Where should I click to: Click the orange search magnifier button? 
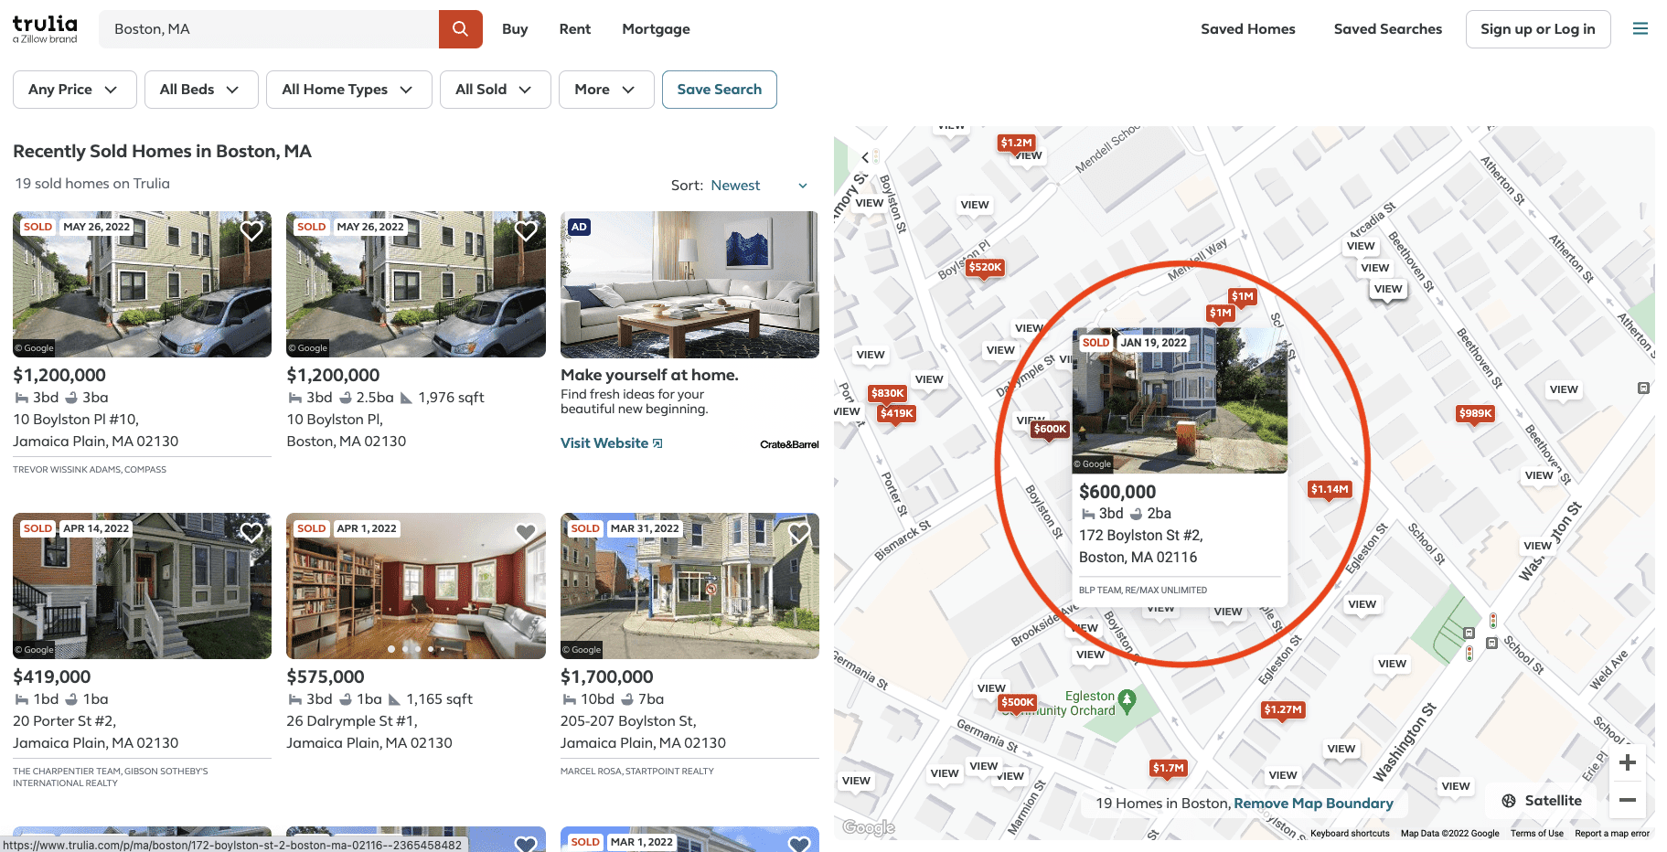pyautogui.click(x=460, y=29)
